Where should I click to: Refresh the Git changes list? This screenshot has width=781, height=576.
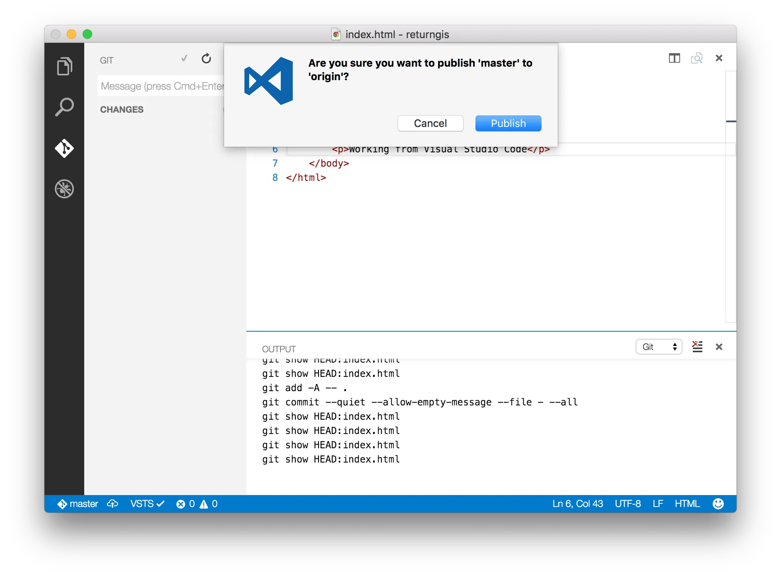tap(206, 59)
